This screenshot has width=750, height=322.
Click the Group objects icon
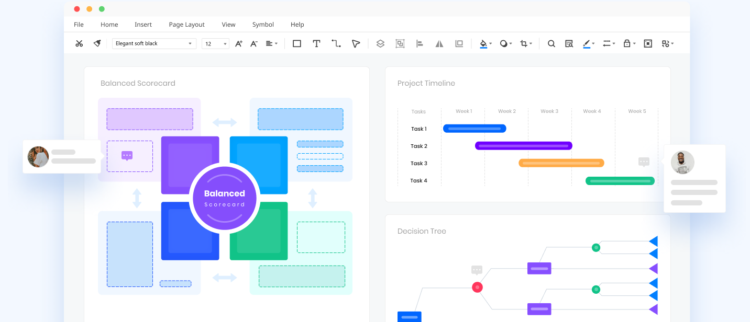pos(400,44)
